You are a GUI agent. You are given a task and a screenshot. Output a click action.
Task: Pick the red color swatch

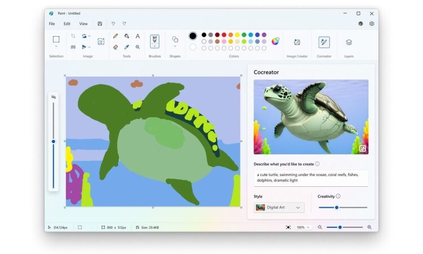pyautogui.click(x=224, y=35)
